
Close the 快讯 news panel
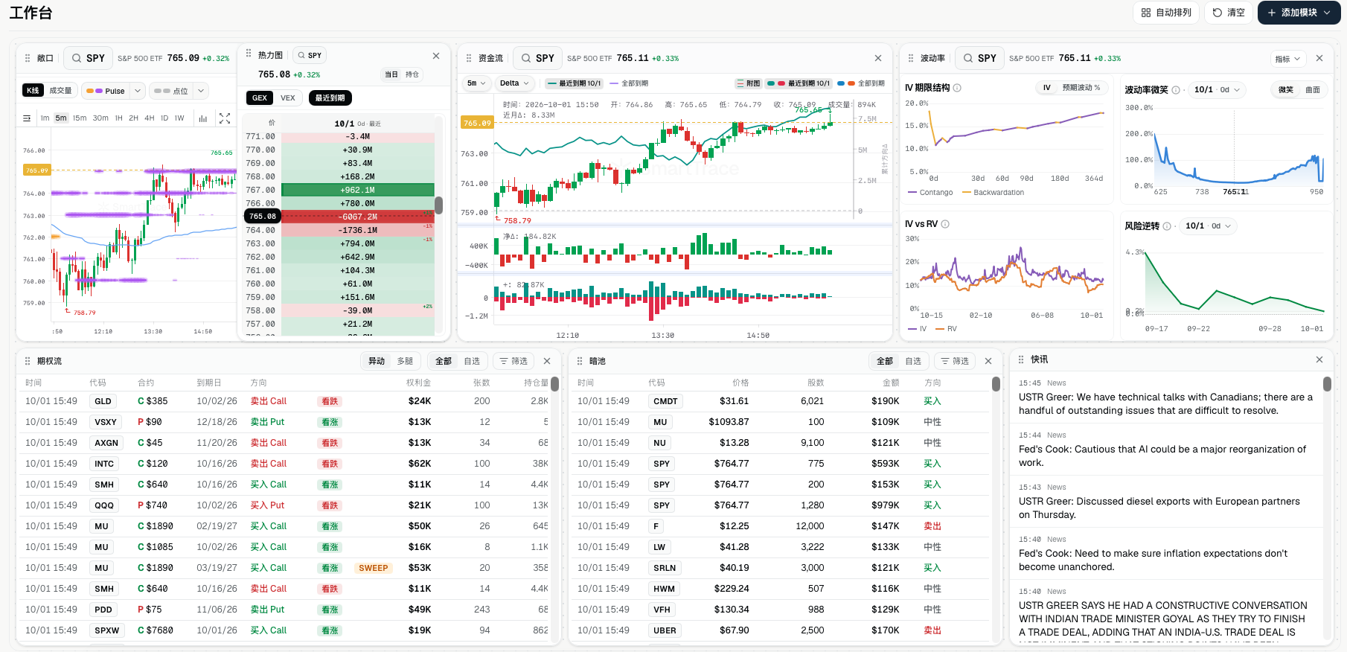1319,359
